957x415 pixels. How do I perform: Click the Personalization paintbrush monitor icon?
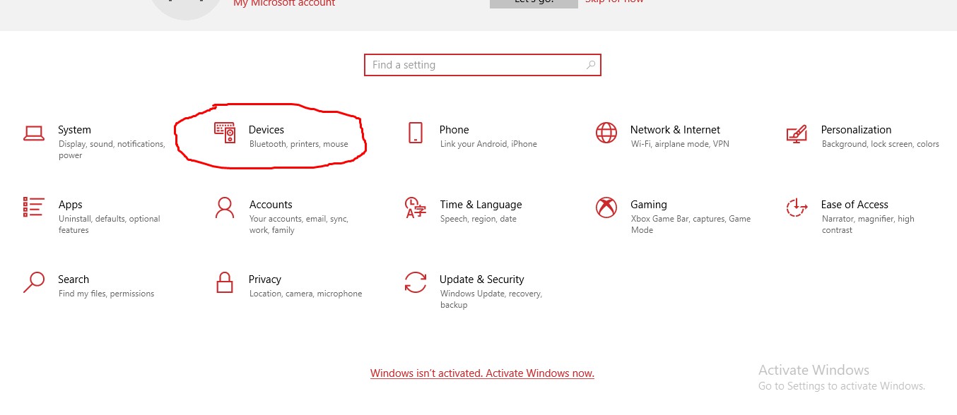[797, 133]
